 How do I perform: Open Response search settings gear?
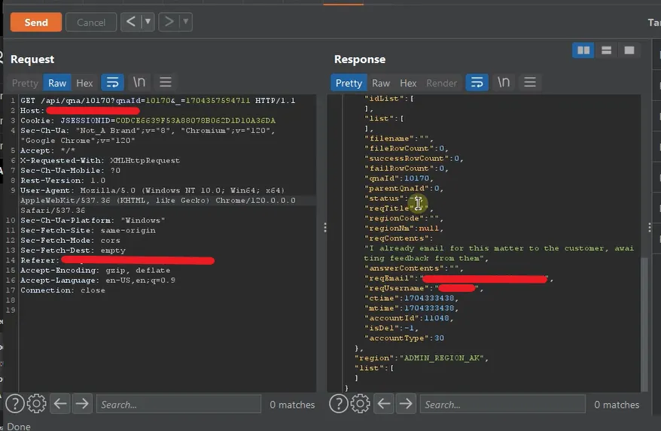[x=360, y=404]
